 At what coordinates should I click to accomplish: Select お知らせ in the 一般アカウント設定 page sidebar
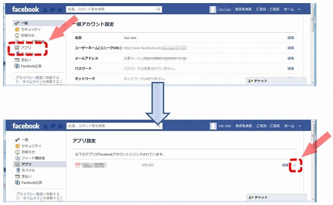28,35
